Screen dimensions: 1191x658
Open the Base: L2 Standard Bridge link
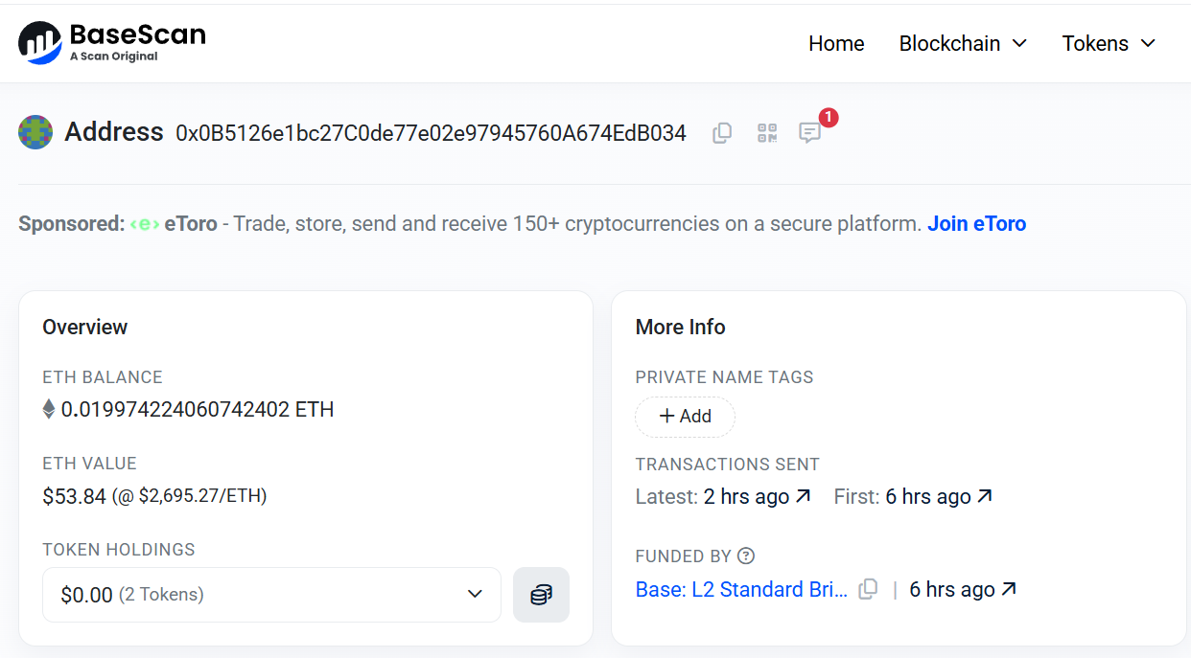tap(741, 589)
